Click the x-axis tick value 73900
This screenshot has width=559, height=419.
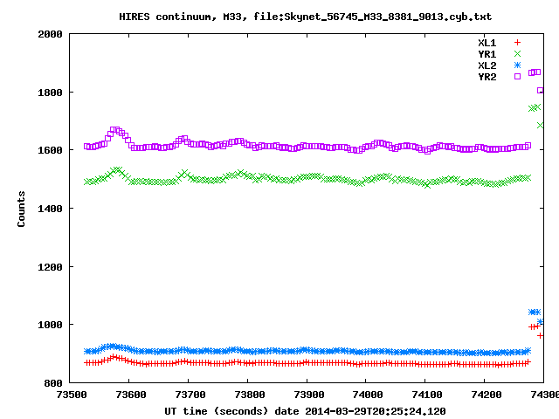pyautogui.click(x=309, y=395)
